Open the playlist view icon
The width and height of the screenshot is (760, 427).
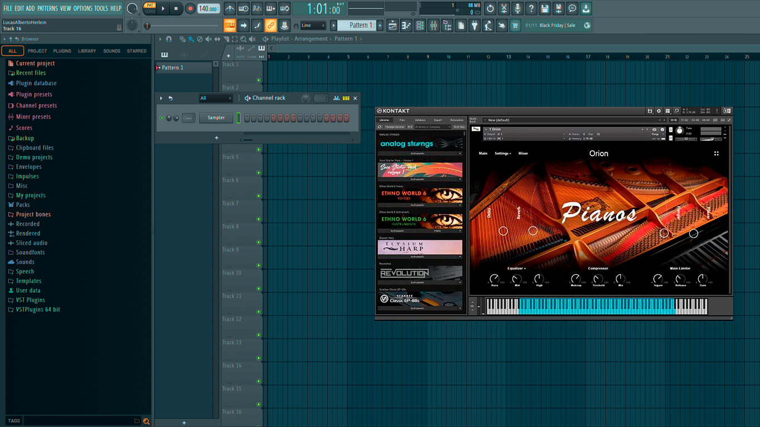393,26
